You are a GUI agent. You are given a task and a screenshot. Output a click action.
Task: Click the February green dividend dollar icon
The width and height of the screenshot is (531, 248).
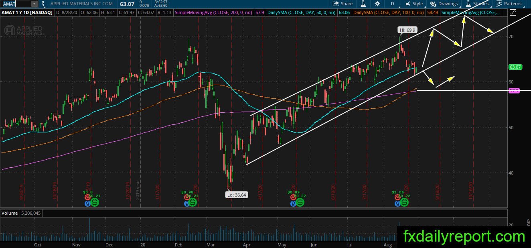pyautogui.click(x=193, y=202)
